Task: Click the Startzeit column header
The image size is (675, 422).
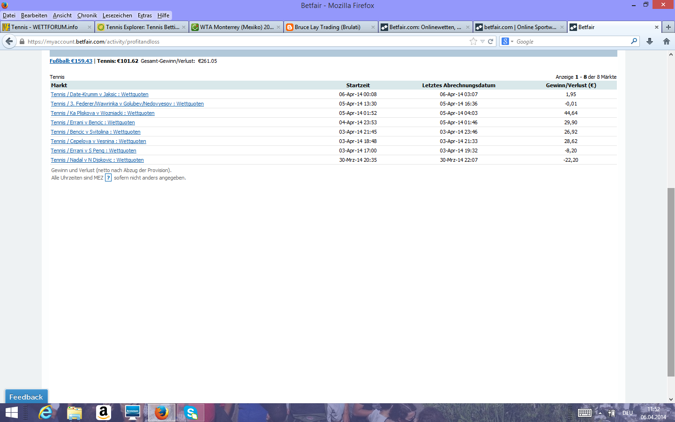Action: (358, 85)
